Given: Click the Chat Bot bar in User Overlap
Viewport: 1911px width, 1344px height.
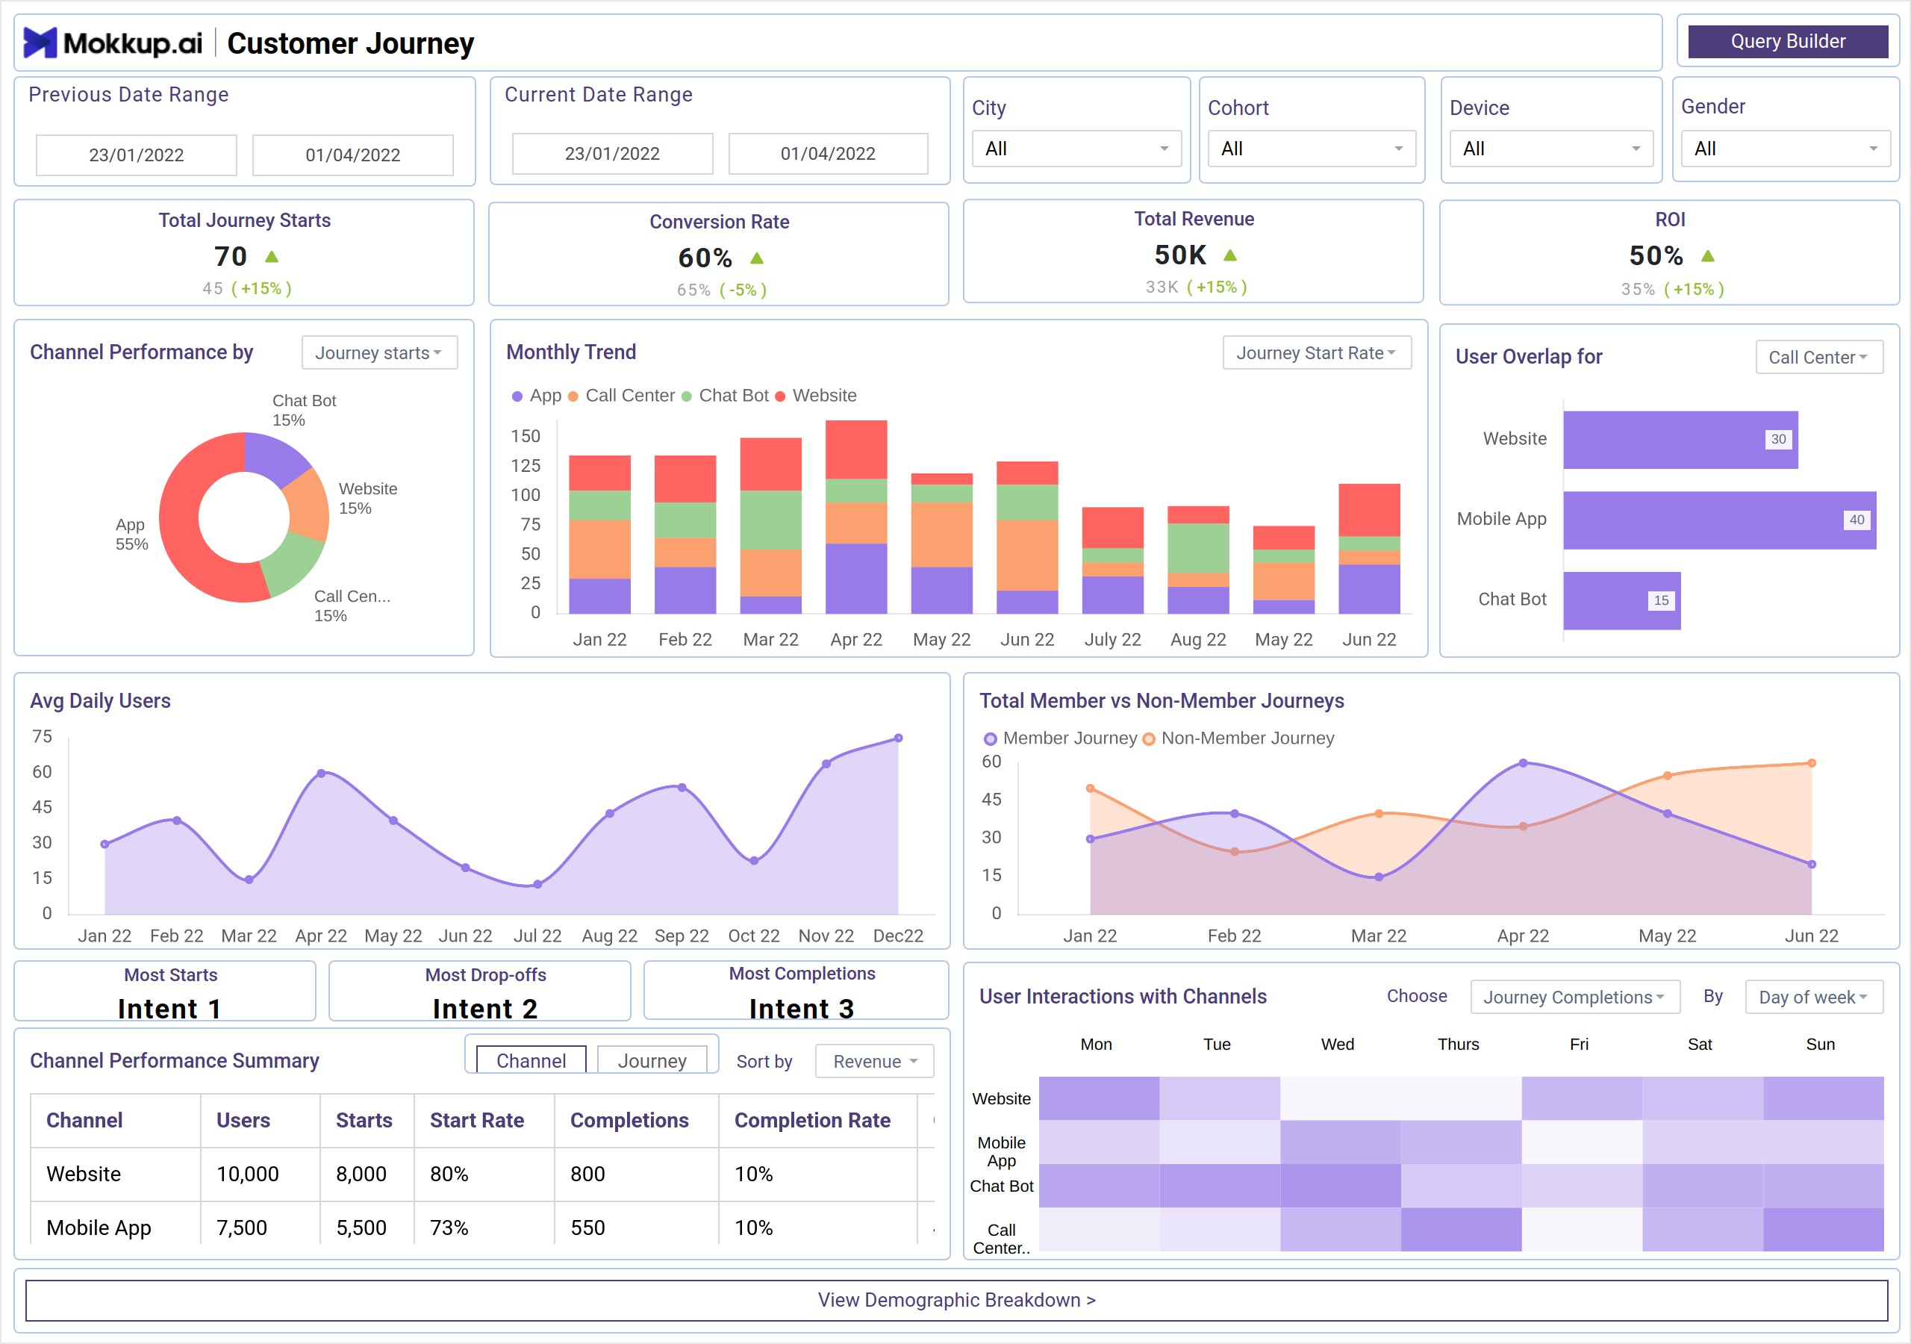Looking at the screenshot, I should [1622, 601].
